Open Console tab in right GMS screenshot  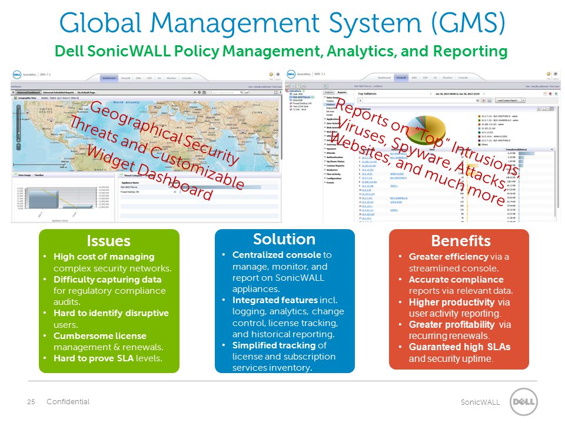pyautogui.click(x=463, y=78)
